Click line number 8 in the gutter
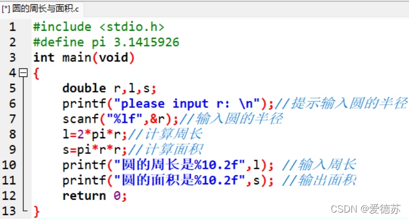409x219 pixels. [12, 134]
